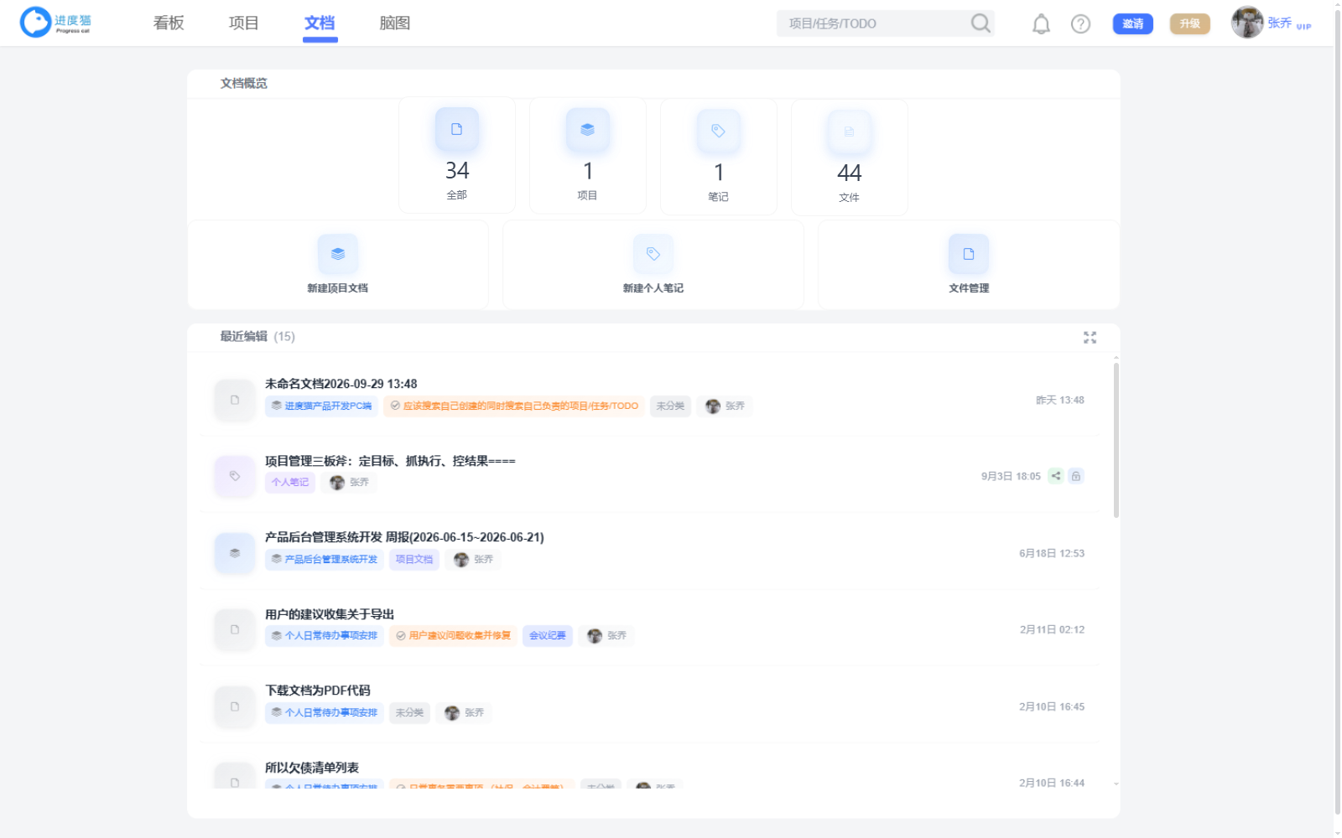
Task: Open the 项目 tab in top navigation
Action: coord(244,23)
